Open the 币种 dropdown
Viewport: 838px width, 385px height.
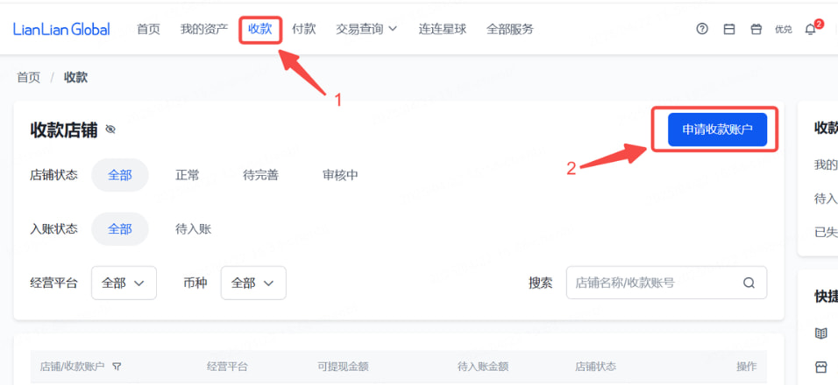(253, 283)
